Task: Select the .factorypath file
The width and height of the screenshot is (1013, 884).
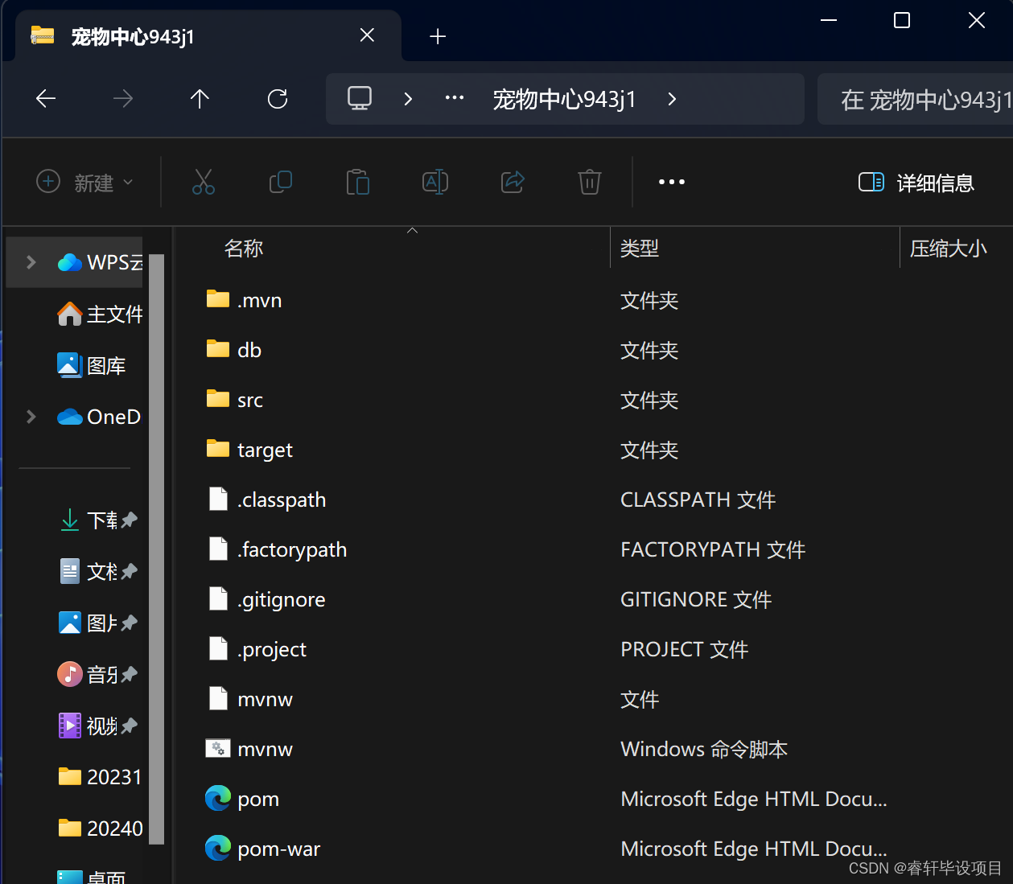Action: (278, 549)
